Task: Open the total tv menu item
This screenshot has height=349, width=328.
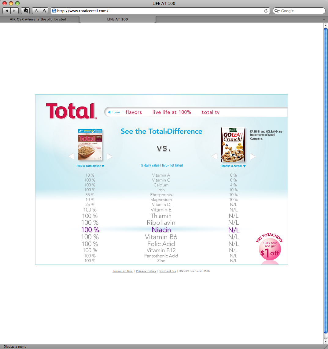Action: click(210, 112)
